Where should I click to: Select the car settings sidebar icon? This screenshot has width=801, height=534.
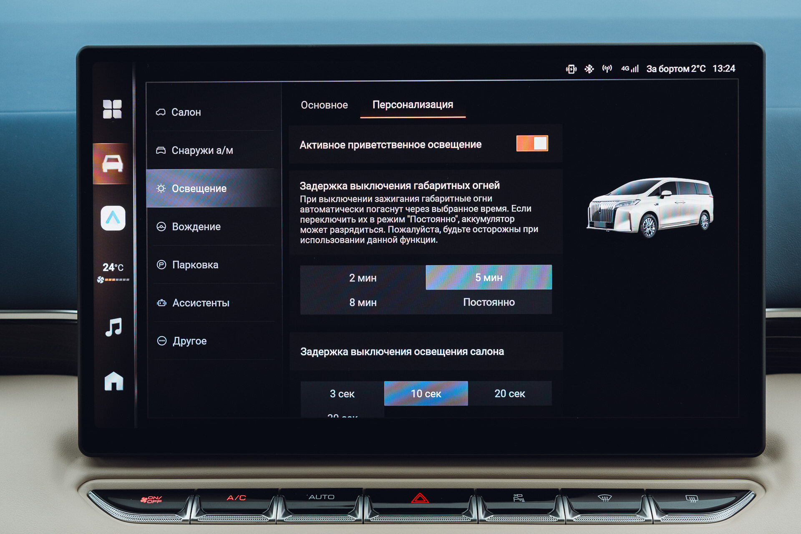(x=112, y=164)
